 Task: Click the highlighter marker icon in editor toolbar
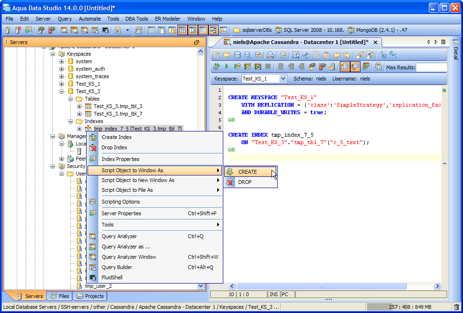coord(360,55)
